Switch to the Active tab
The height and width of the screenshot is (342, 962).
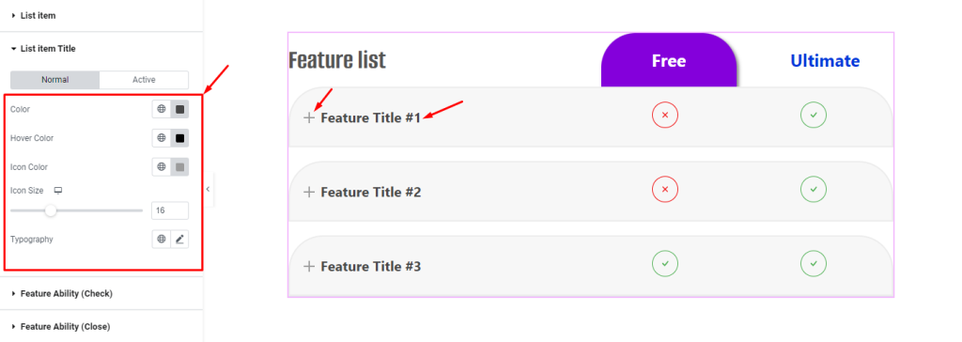(x=144, y=80)
